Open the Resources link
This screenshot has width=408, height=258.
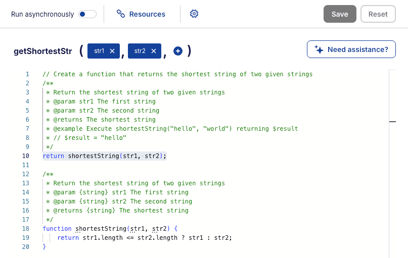(x=147, y=14)
